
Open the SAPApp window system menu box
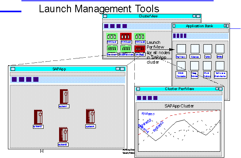pyautogui.click(x=13, y=69)
